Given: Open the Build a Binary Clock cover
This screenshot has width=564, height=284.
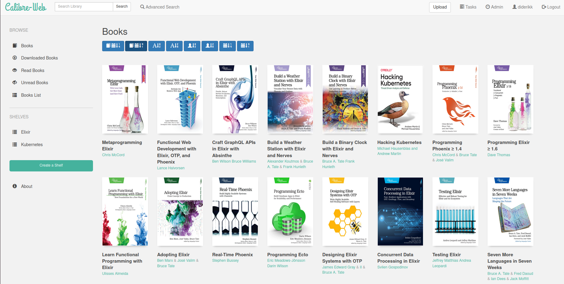Looking at the screenshot, I should point(345,99).
